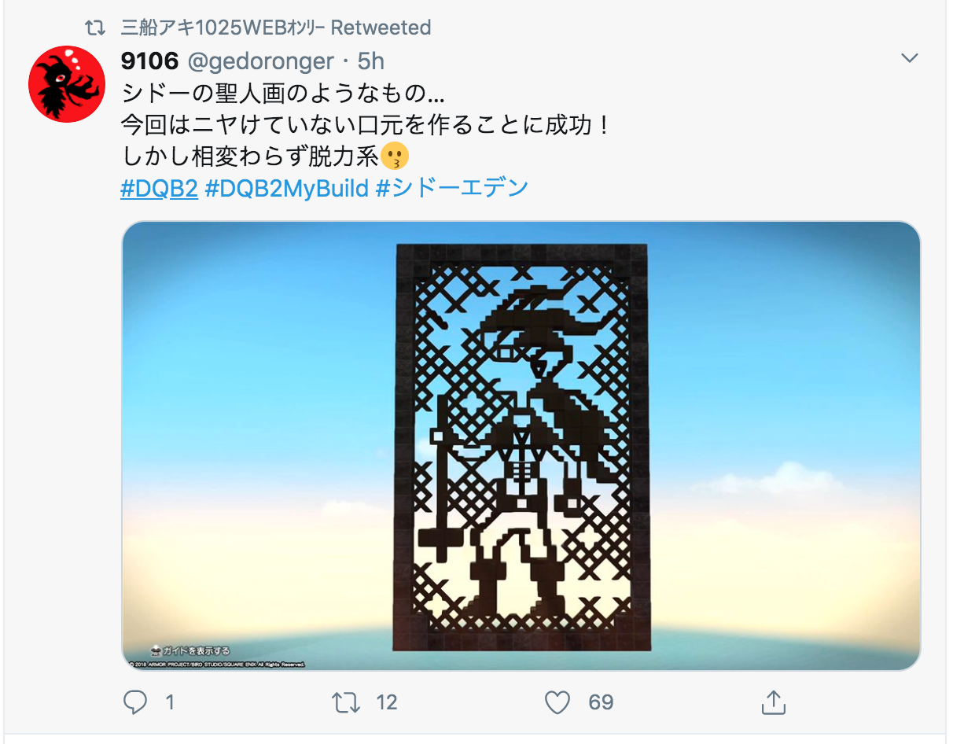
Task: View the reply count 1
Action: [x=170, y=702]
